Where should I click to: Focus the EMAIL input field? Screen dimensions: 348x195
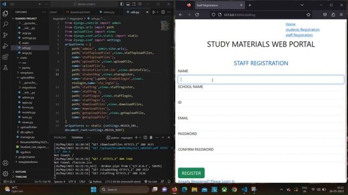point(261,127)
